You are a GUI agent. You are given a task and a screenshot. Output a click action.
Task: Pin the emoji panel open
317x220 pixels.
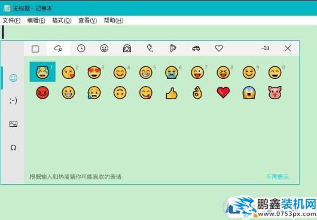(x=265, y=48)
